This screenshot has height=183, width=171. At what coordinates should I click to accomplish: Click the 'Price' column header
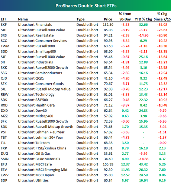pos(108,19)
